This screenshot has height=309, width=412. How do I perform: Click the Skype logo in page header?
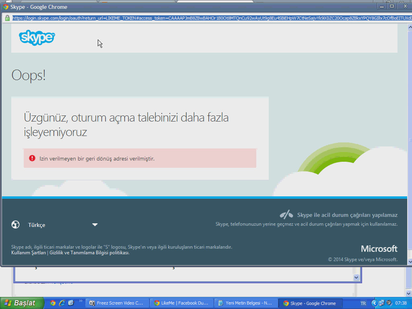tap(37, 37)
